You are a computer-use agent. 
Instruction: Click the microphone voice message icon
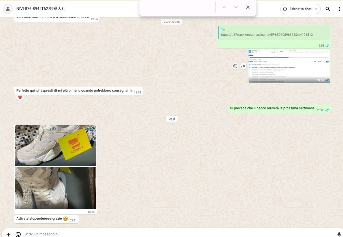(339, 234)
